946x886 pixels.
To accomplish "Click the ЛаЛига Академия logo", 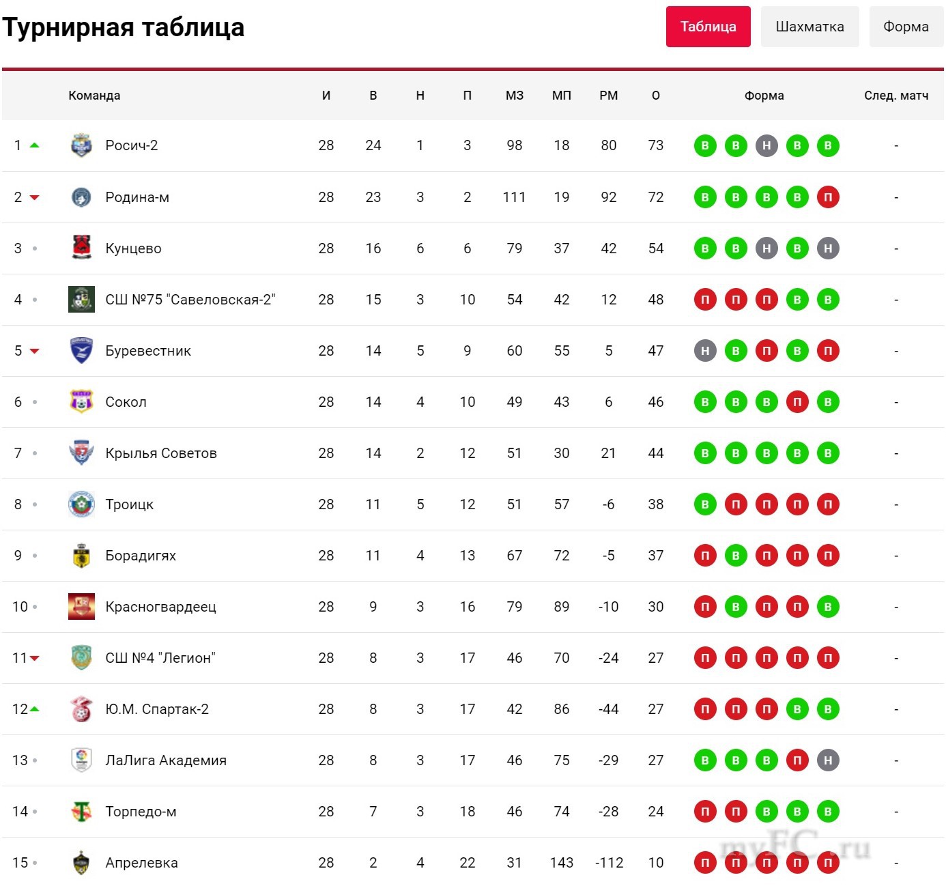I will point(81,760).
